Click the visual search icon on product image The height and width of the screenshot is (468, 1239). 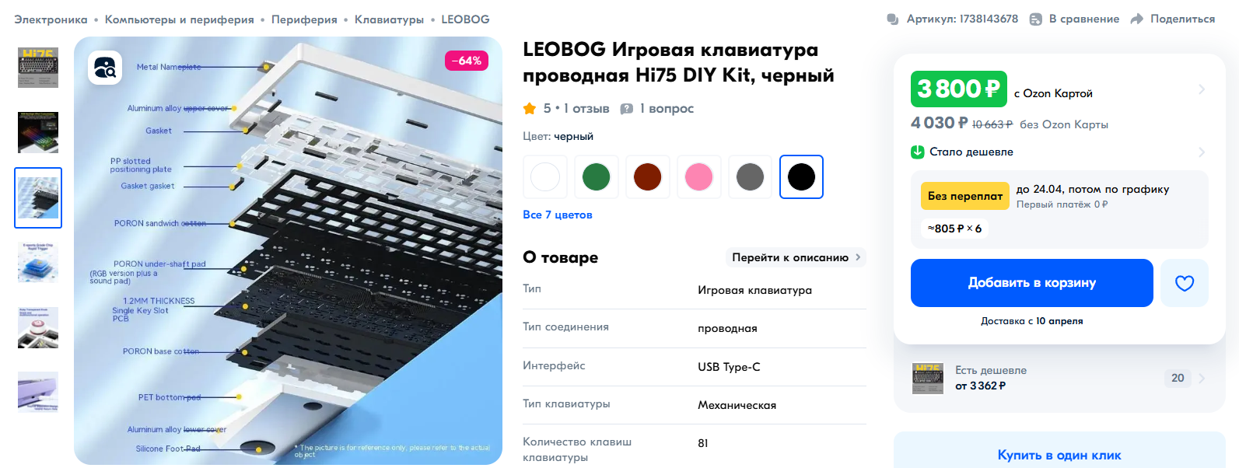coord(105,68)
